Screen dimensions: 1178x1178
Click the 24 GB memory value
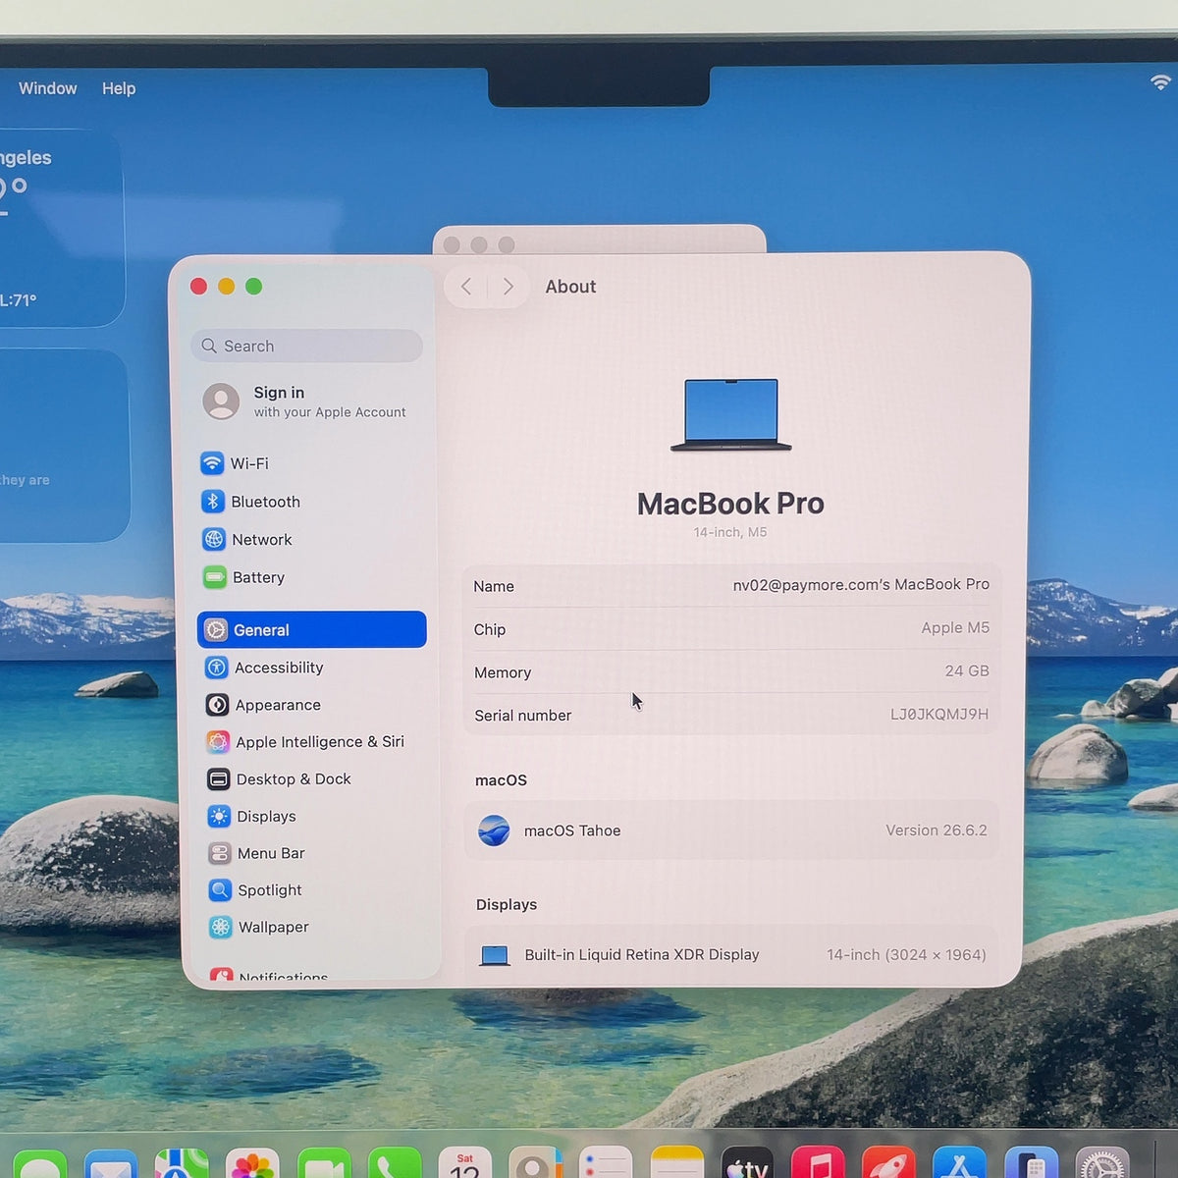tap(967, 671)
